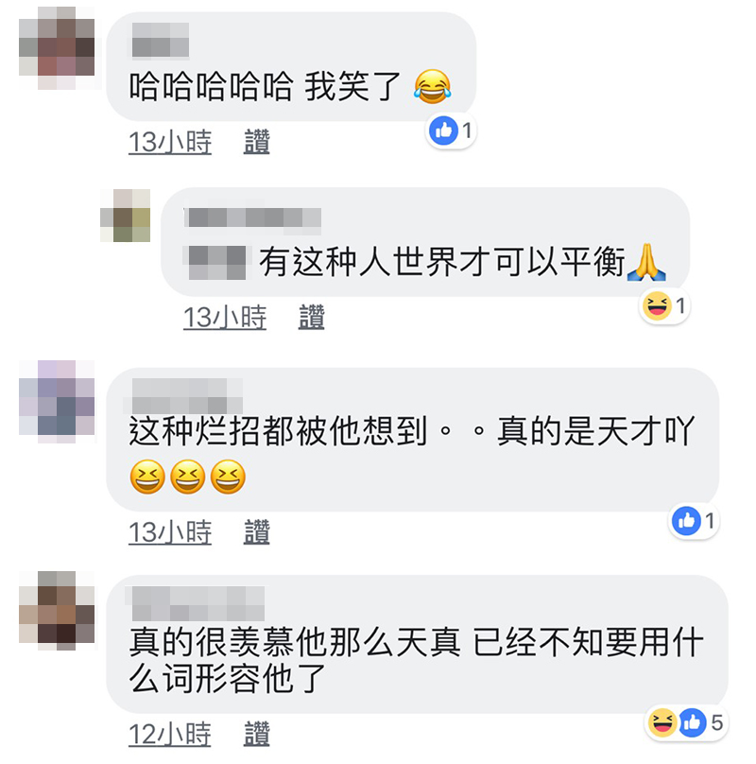The width and height of the screenshot is (756, 764).
Task: Click the first grinning emoji under 这种烂招
Action: click(x=147, y=477)
